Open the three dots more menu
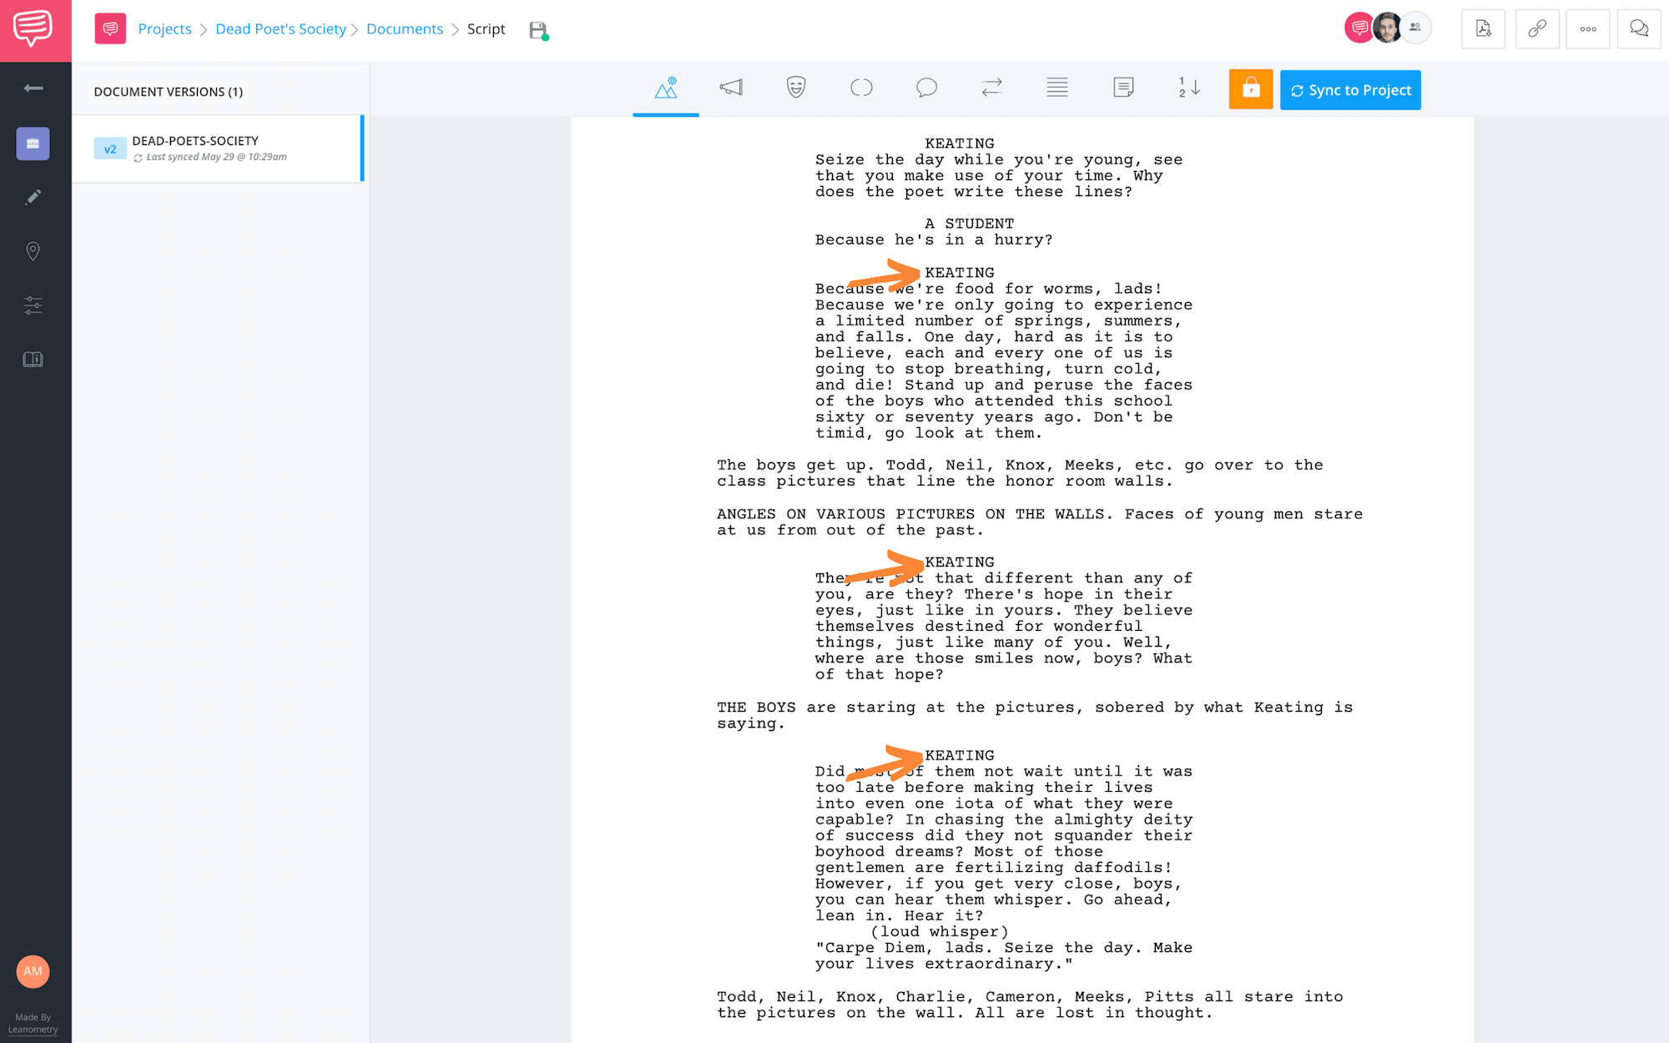 1588,29
